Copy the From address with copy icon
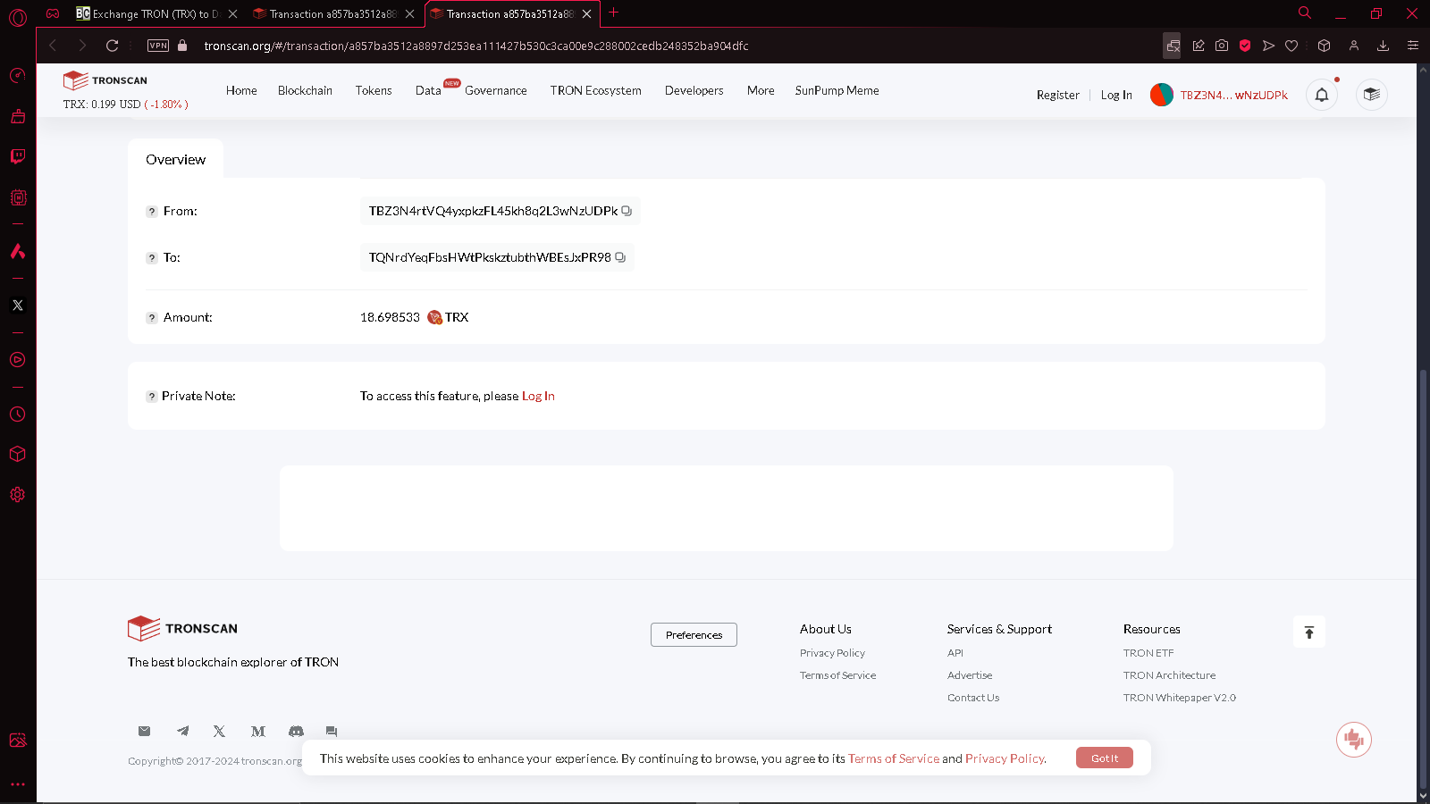 click(x=627, y=211)
